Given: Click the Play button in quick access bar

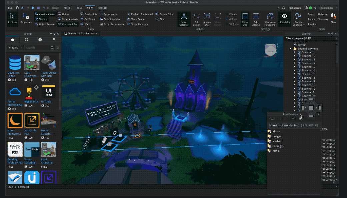Looking at the screenshot, I should (33, 8).
